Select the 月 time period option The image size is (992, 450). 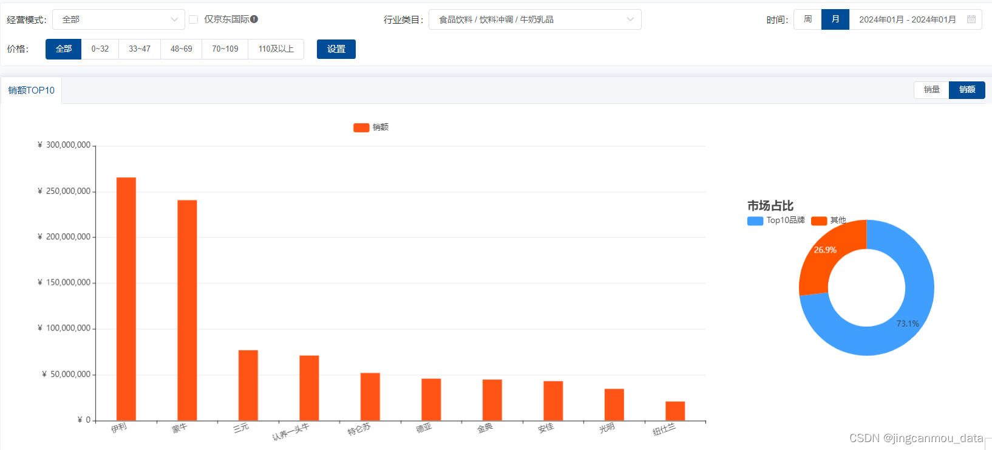(x=835, y=19)
